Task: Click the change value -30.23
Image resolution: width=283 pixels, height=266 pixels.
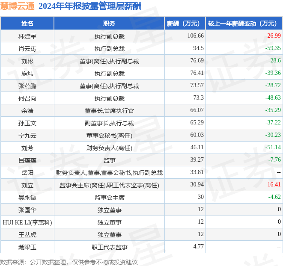Action: pyautogui.click(x=273, y=135)
